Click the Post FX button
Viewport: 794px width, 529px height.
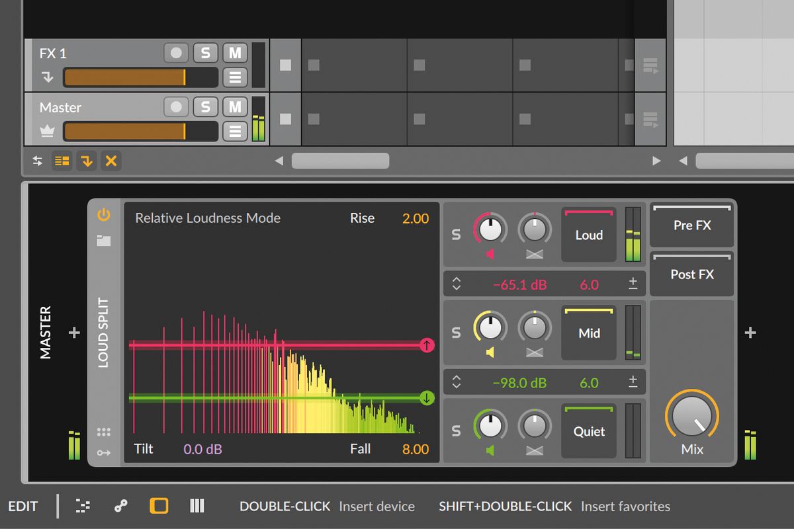point(691,274)
